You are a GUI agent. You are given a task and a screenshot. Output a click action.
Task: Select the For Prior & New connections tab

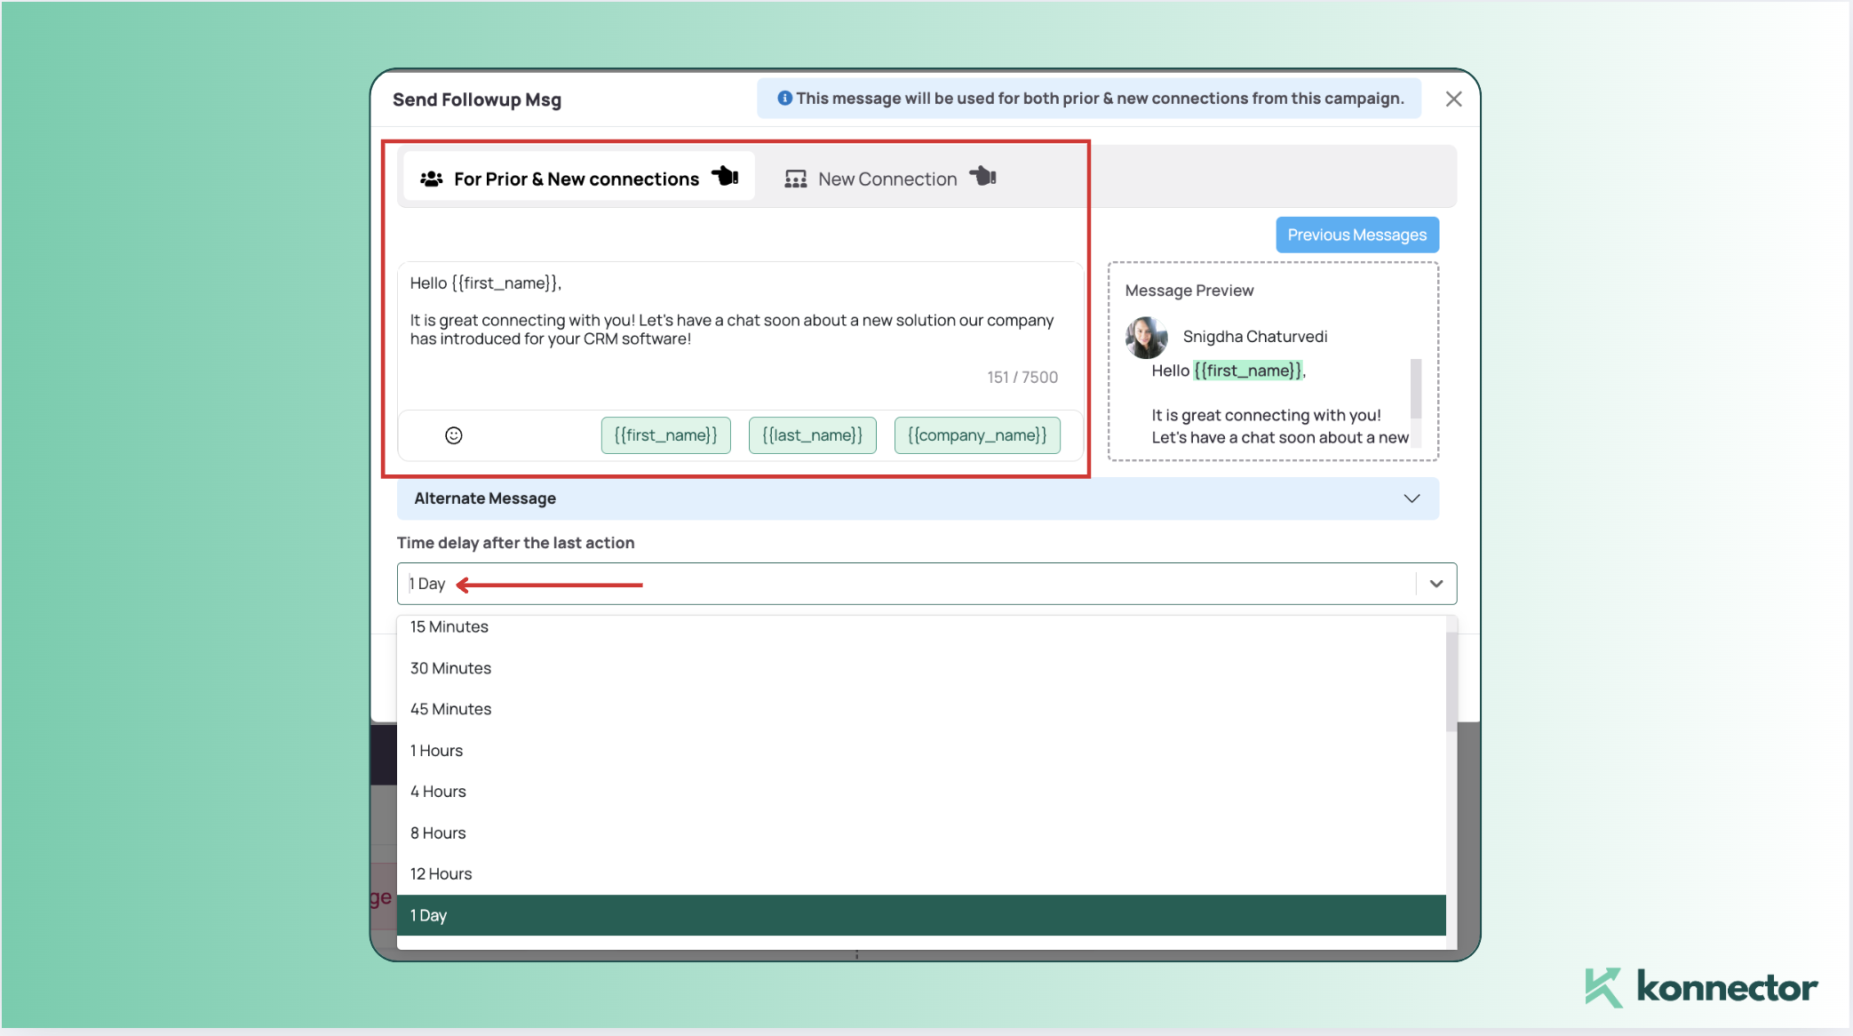pos(576,179)
